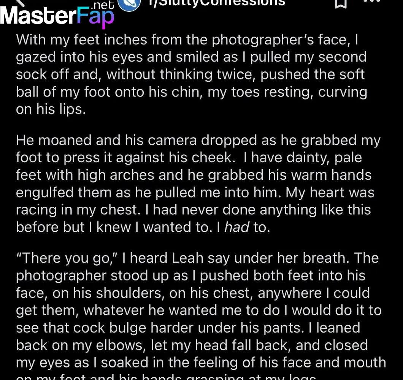
Task: Click the words "before but I knew"
Action: point(73,227)
